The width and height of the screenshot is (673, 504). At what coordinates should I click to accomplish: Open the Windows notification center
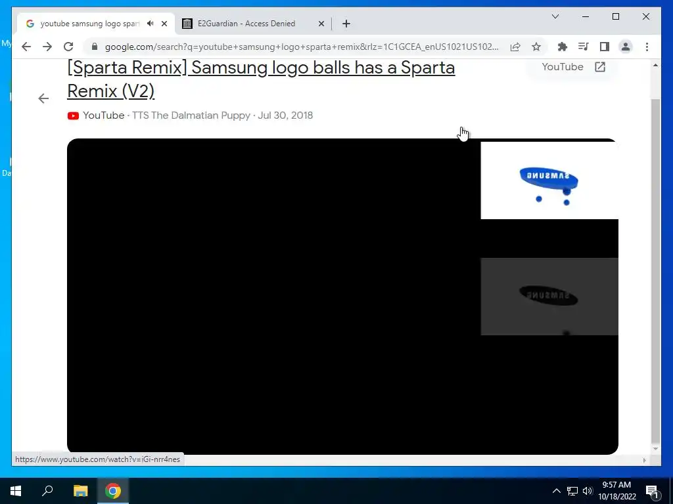click(651, 491)
